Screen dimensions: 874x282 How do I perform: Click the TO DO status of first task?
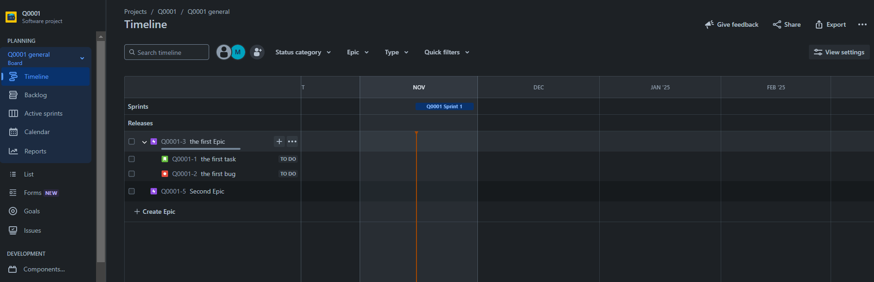pyautogui.click(x=288, y=159)
